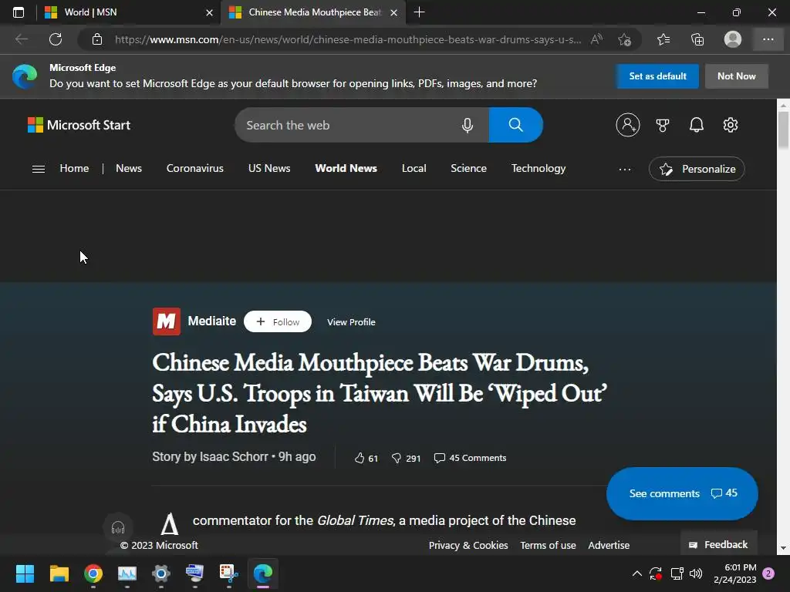Open Edge Settings and more menu

pyautogui.click(x=768, y=39)
